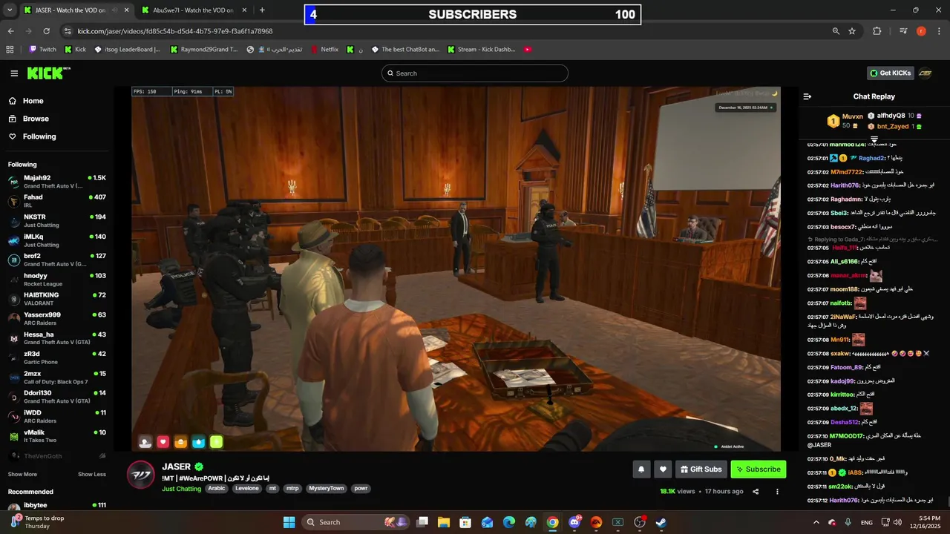Click the Gift Subs button

pos(701,469)
